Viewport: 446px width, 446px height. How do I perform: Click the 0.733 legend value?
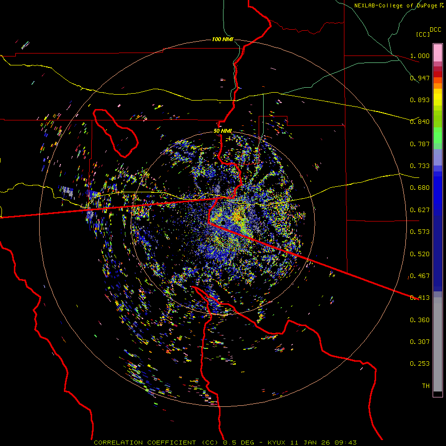click(x=420, y=166)
